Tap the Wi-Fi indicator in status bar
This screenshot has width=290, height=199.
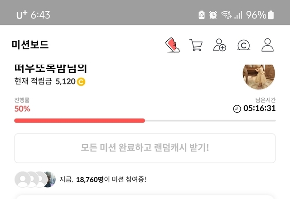click(x=227, y=15)
